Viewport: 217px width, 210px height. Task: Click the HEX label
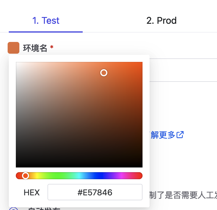[32, 192]
